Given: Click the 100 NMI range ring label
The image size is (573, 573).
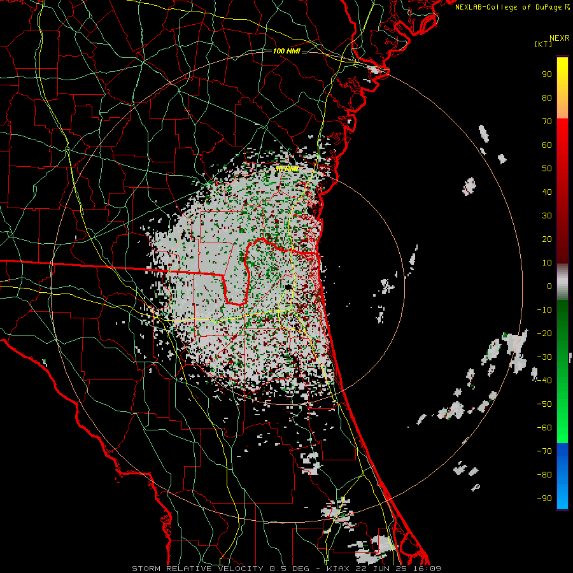Looking at the screenshot, I should click(286, 51).
